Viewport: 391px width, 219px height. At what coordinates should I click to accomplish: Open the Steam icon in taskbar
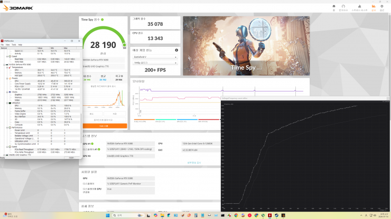[x=276, y=215]
